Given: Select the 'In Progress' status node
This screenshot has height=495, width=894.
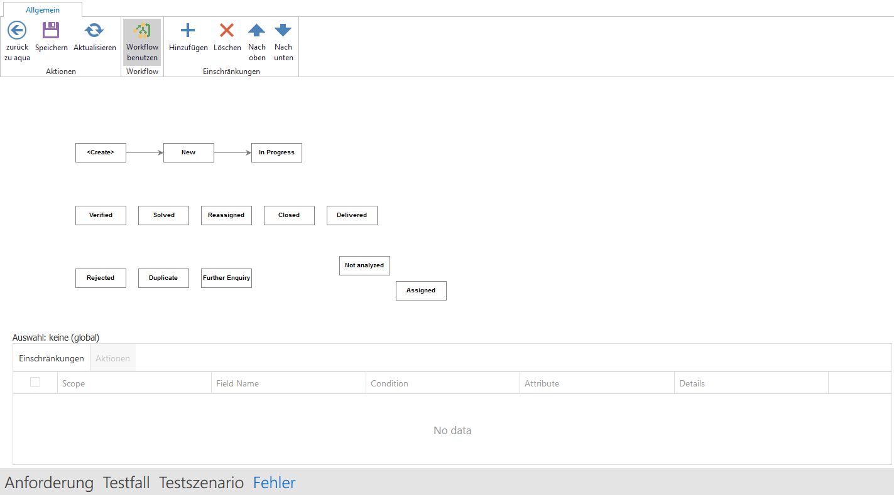Looking at the screenshot, I should pos(276,152).
